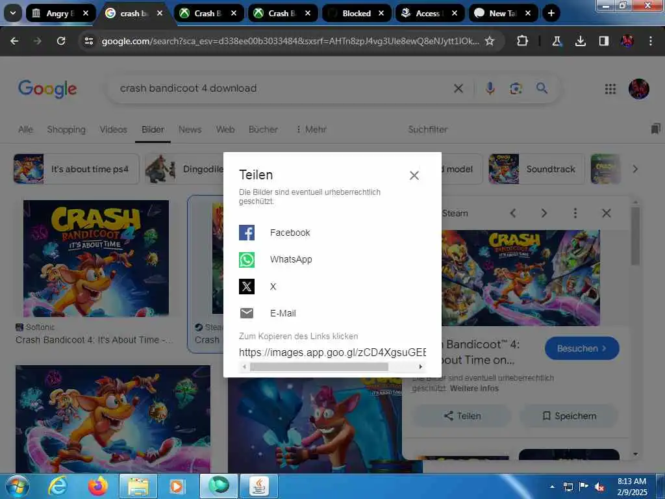Share image via E-Mail envelope icon
Viewport: 665px width, 499px height.
click(246, 313)
